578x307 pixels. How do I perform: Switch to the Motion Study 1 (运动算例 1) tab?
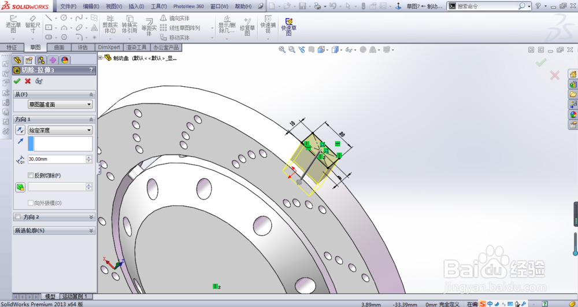(x=75, y=297)
